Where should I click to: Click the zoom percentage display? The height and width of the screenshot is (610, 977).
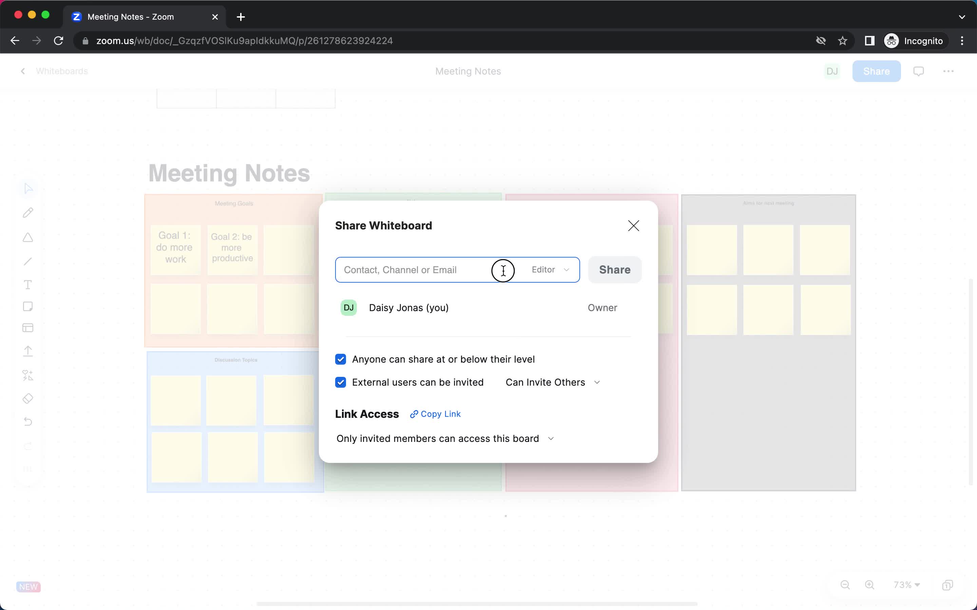click(x=907, y=585)
